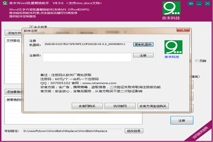Click 访问官网 button

pyautogui.click(x=120, y=106)
